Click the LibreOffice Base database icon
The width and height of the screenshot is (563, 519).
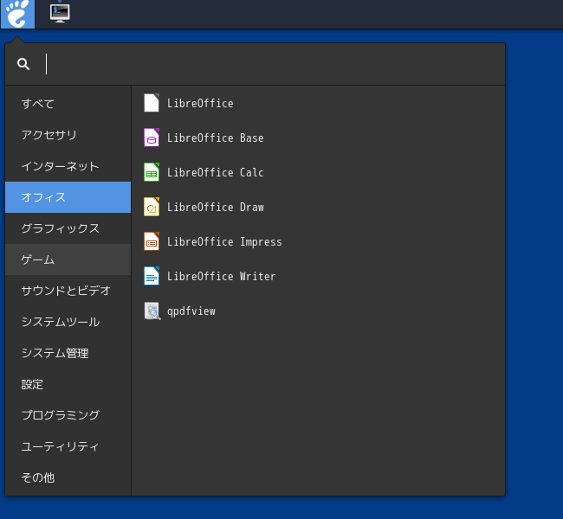(x=152, y=138)
